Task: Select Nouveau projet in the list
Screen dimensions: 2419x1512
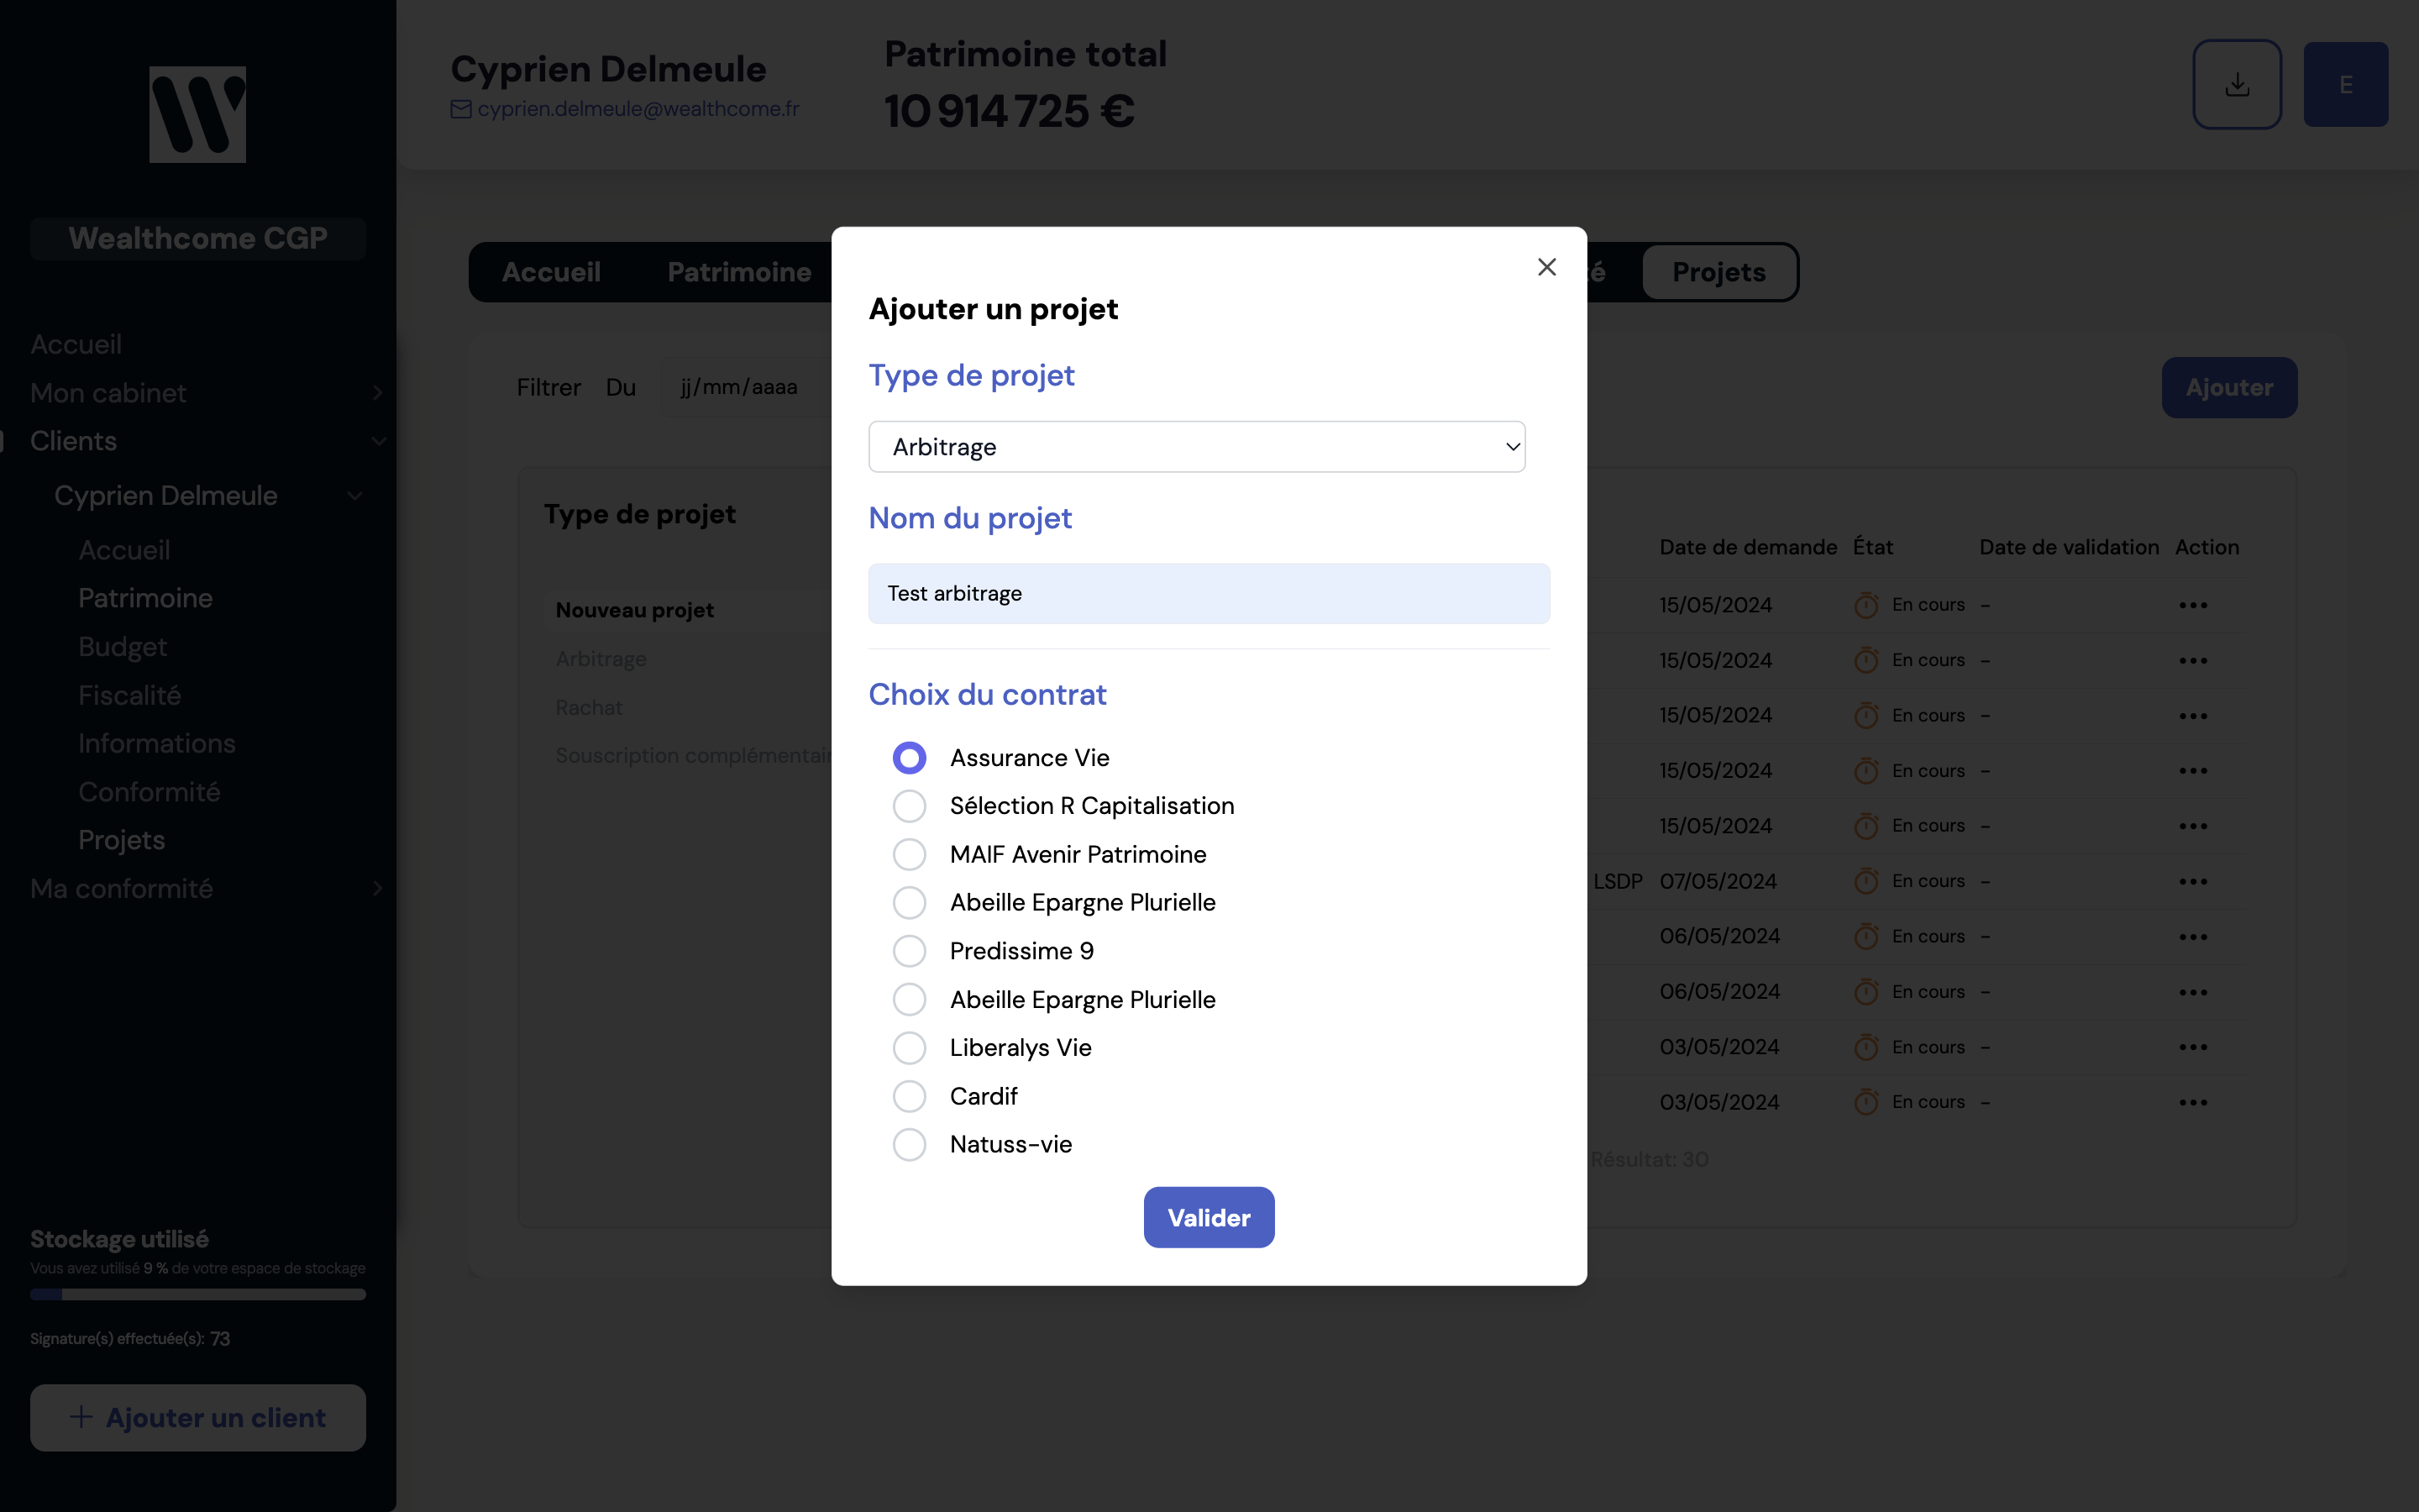Action: pos(635,610)
